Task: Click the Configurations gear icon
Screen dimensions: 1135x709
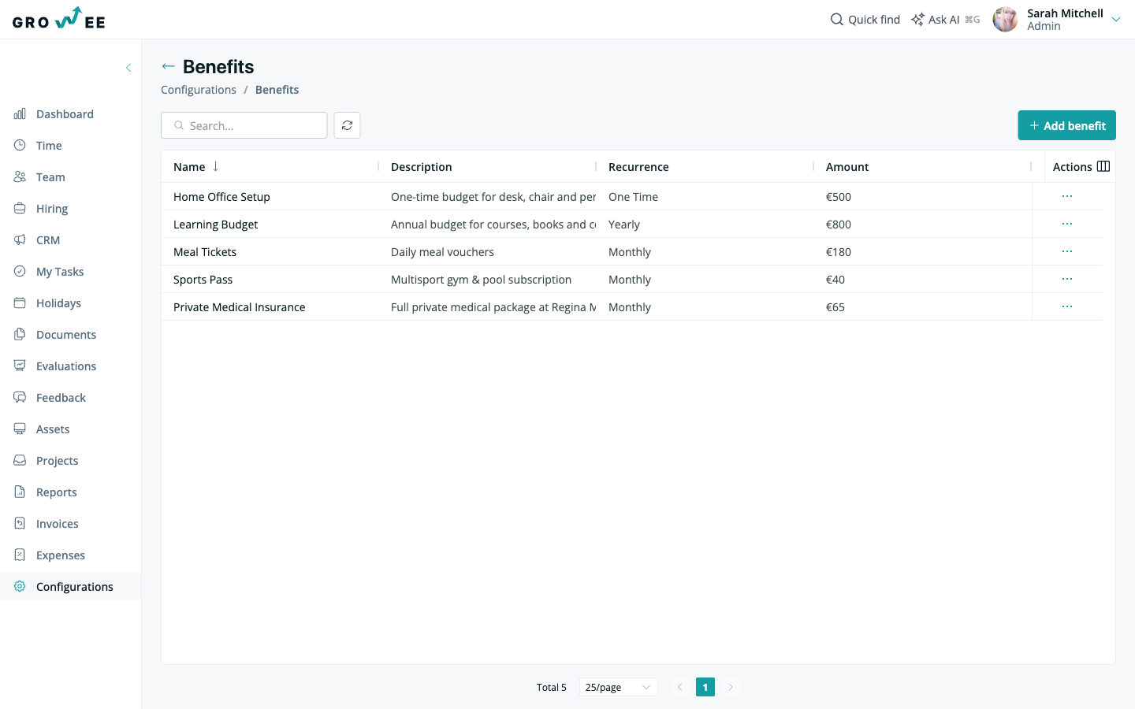Action: (20, 587)
